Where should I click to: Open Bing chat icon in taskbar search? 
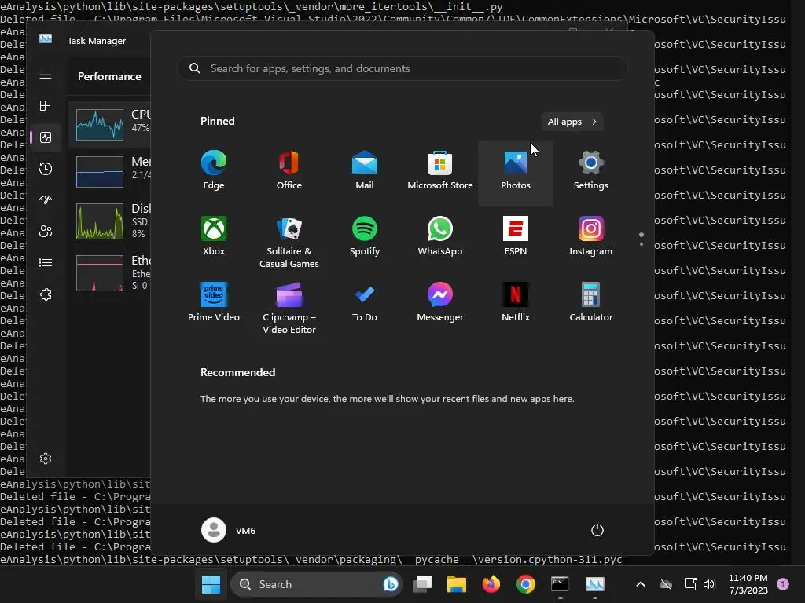[390, 584]
